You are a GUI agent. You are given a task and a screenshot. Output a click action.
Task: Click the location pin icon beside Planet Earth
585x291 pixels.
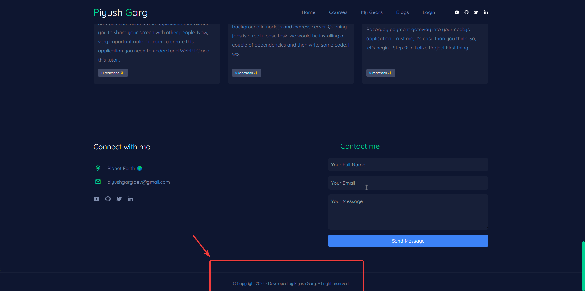[98, 168]
